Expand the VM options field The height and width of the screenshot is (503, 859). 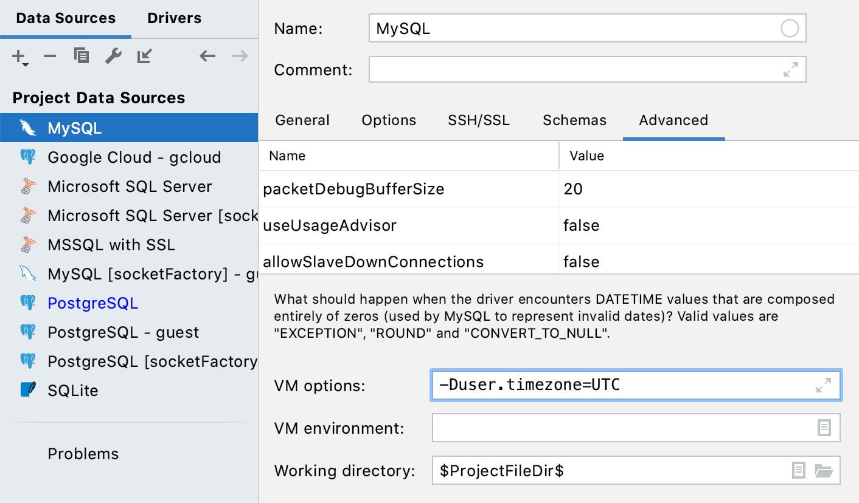point(824,385)
